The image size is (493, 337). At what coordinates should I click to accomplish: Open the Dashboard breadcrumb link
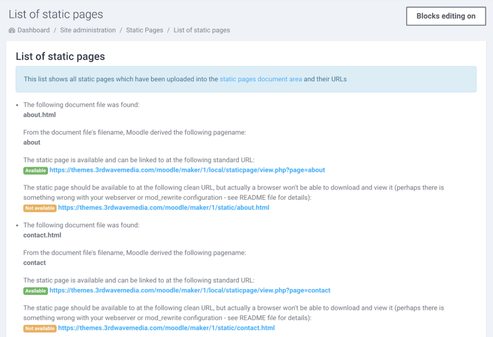[x=33, y=30]
